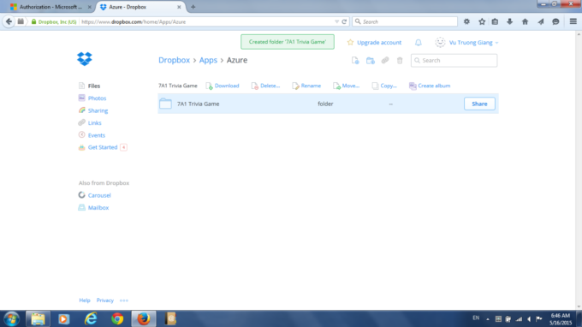Viewport: 582px width, 327px height.
Task: Click the Copy... action
Action: (x=384, y=86)
